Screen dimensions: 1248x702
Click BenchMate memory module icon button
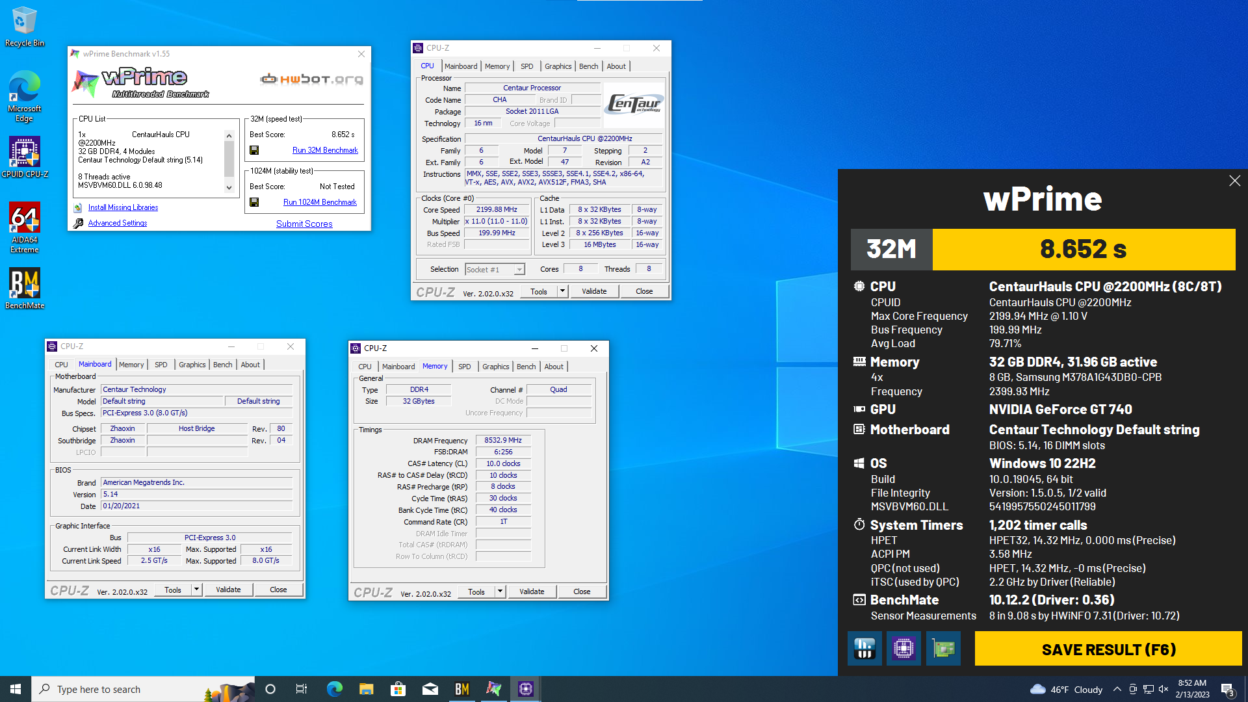click(864, 648)
